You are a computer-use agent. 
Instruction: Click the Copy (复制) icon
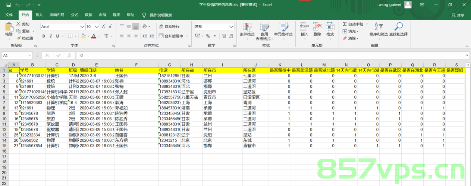tap(18, 31)
